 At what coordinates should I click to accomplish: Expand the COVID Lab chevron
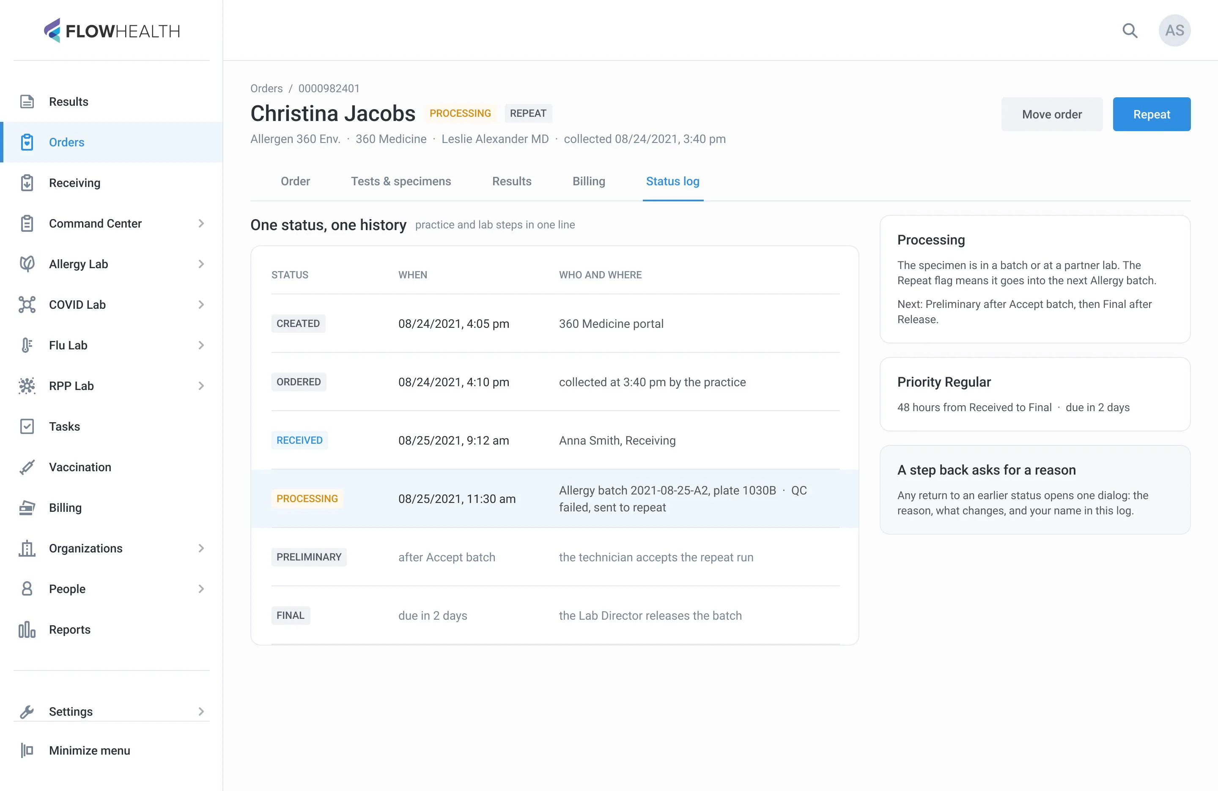(201, 305)
